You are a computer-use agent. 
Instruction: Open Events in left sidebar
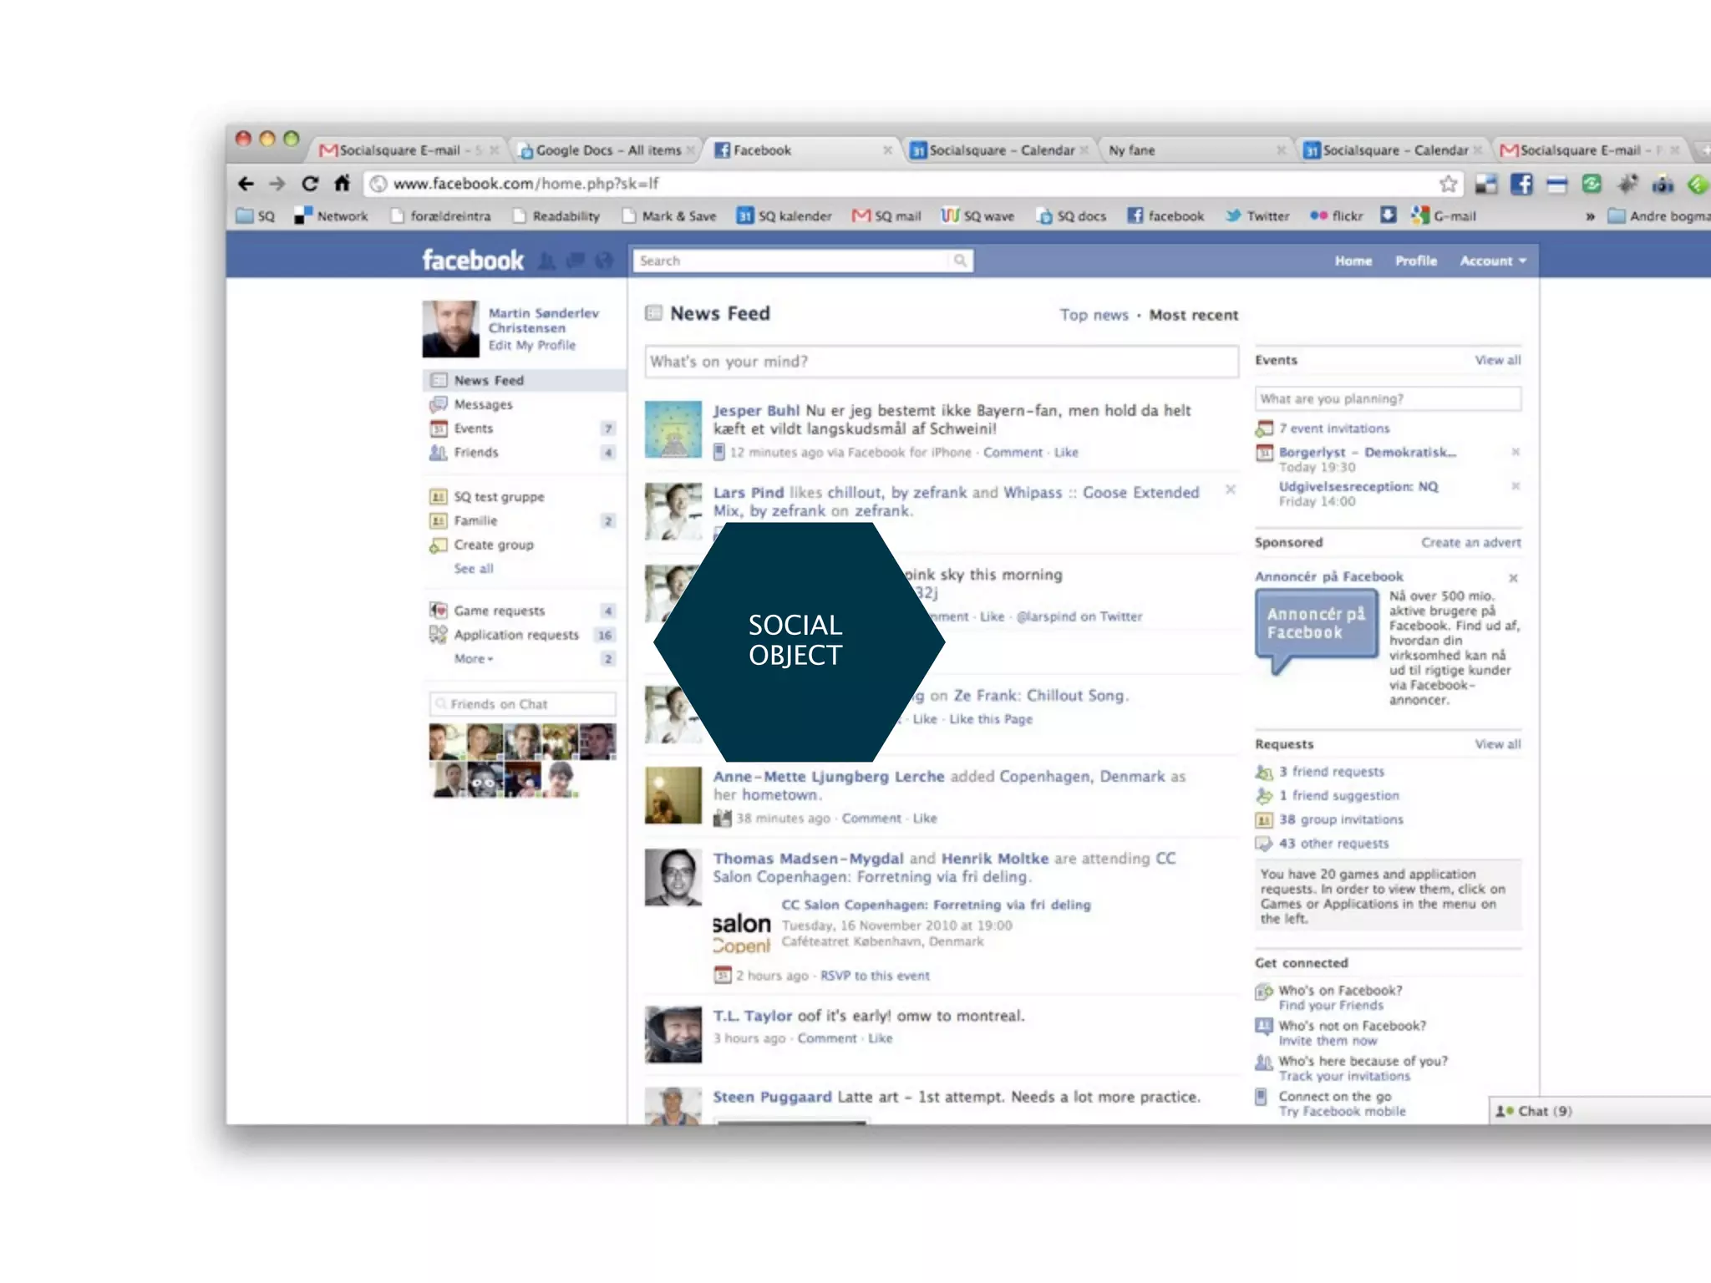tap(473, 429)
